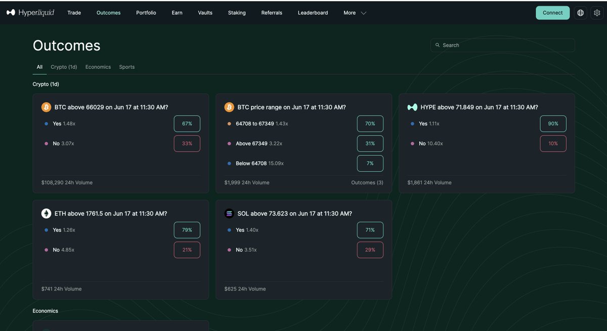Click 'Yes 1.26x' on ETH card
Viewport: 607px width, 331px height.
point(64,230)
